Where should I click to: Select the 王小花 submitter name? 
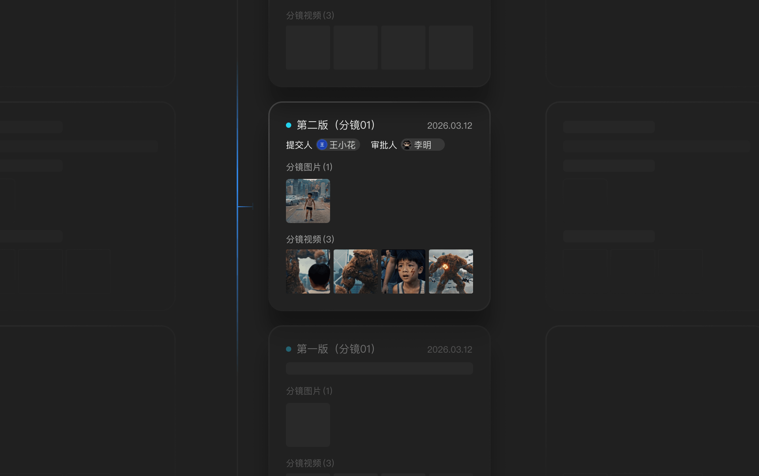(342, 145)
